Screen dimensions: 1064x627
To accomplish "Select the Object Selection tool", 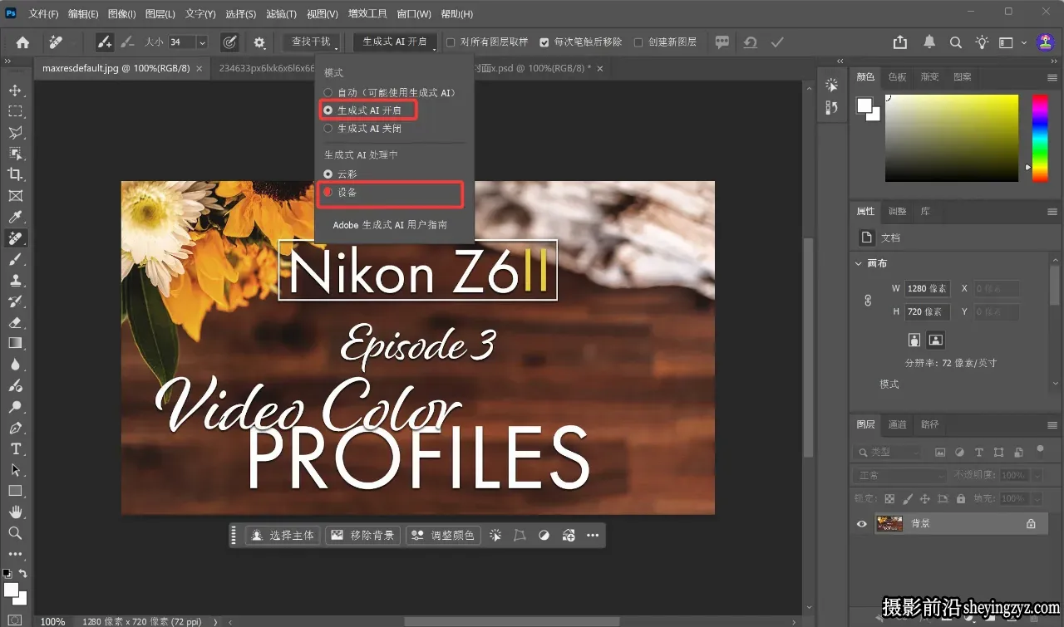I will tap(15, 154).
